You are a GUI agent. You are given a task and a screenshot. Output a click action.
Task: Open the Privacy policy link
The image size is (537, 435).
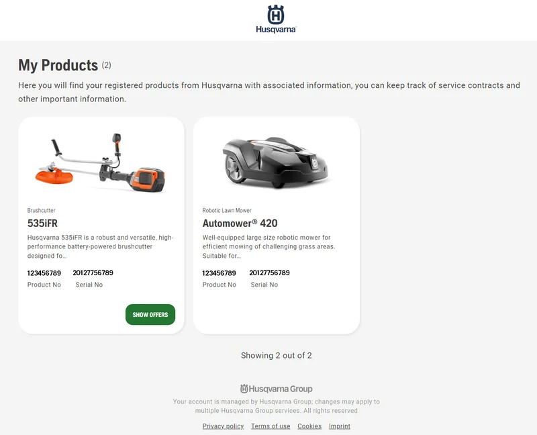tap(223, 426)
